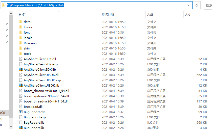Click the 1,268 KB size value

click(200, 123)
